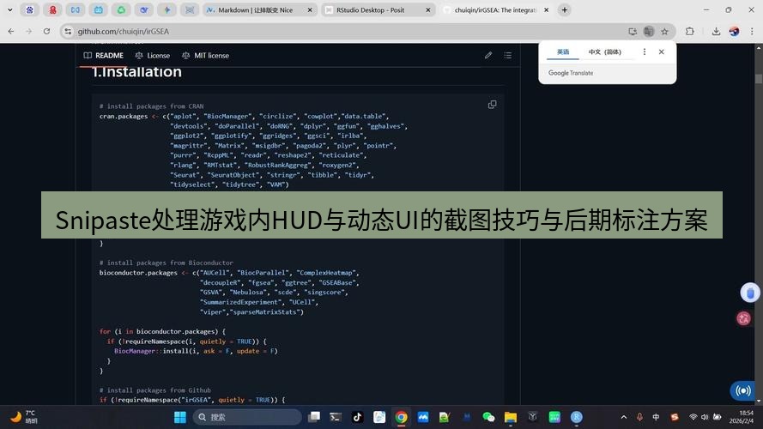Open File Explorer from taskbar
The height and width of the screenshot is (429, 763).
pos(511,417)
